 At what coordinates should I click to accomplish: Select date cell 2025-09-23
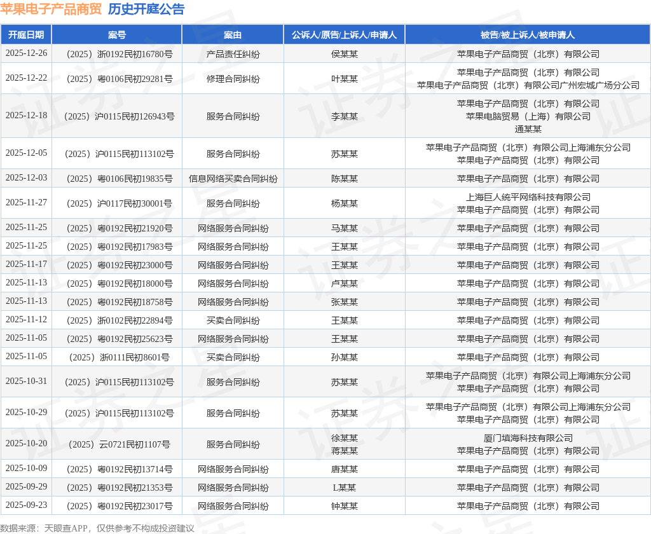(26, 505)
